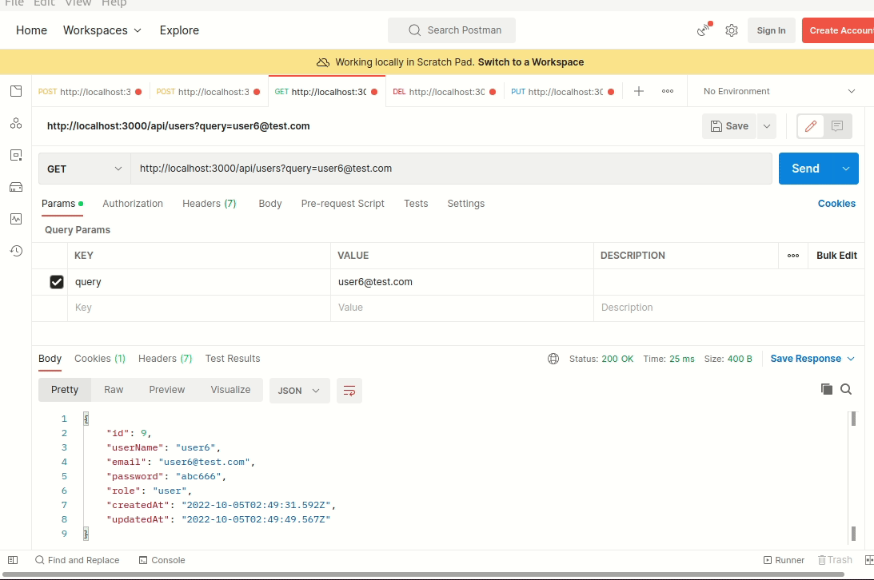Search the response with the magnifier icon
874x580 pixels.
(846, 389)
